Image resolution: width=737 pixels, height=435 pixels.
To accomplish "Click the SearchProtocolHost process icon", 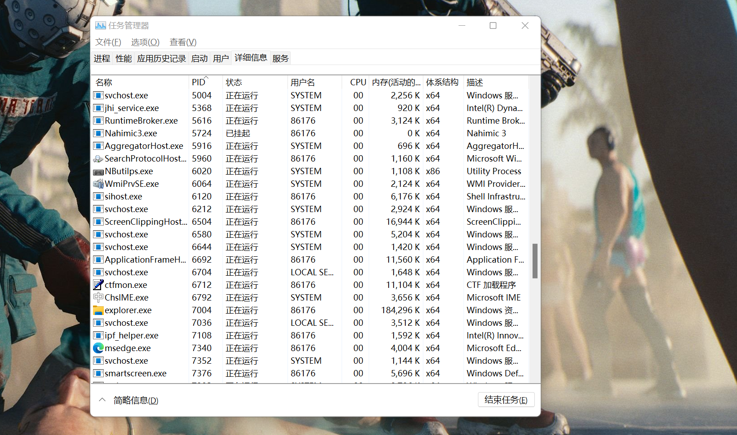I will 98,159.
